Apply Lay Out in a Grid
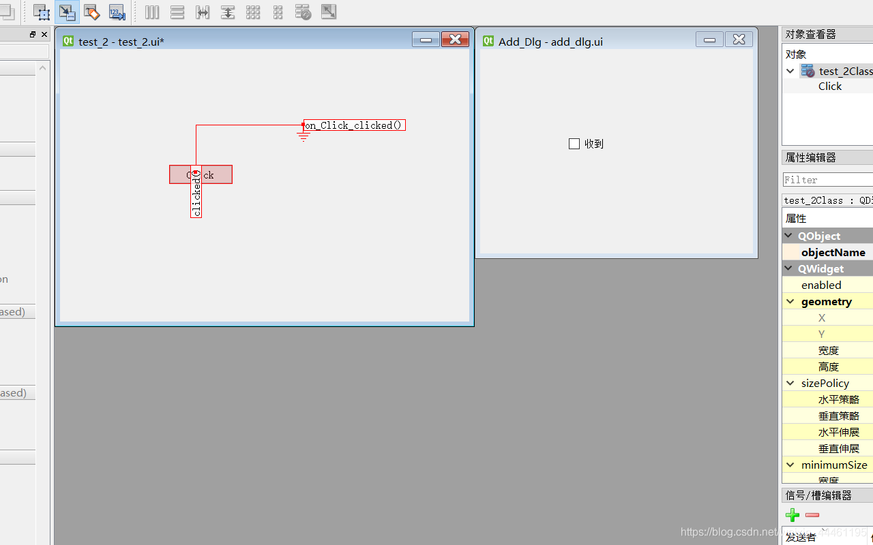 point(253,12)
